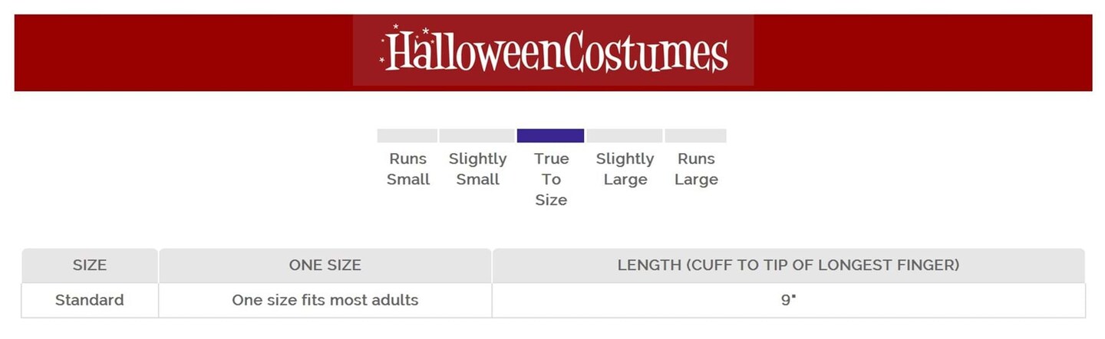This screenshot has height=339, width=1105.
Task: Click the red banner right of the logo
Action: click(922, 52)
